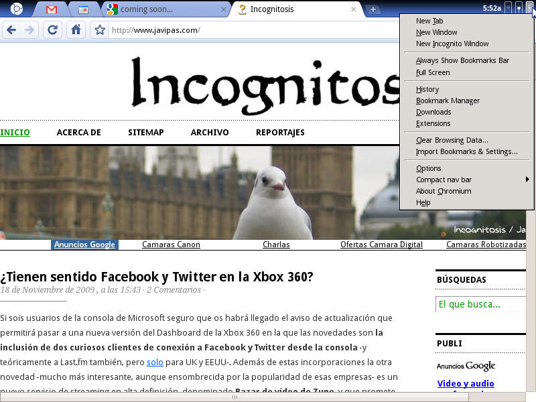Click the BÚSQUEDAS sidebar heading
Image resolution: width=536 pixels, height=402 pixels.
pos(462,279)
